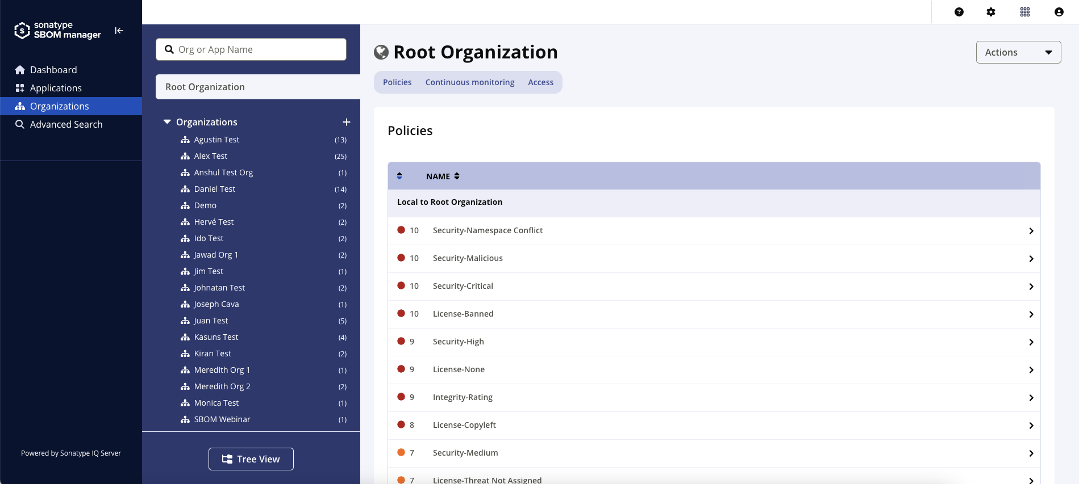Click the Powered by Sonatype IQ Server text
Screen dimensions: 1079x484
point(71,453)
